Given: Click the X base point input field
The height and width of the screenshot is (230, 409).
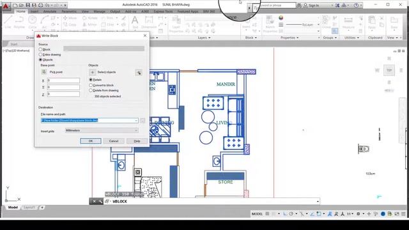Looking at the screenshot, I should [x=63, y=80].
